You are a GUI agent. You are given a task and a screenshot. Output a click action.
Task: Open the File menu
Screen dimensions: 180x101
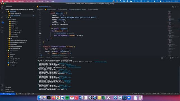[11, 1]
